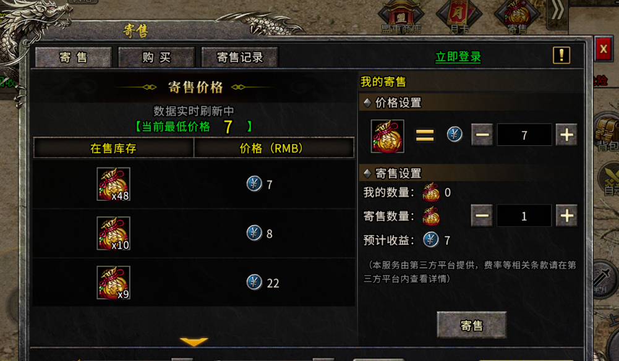619x361 pixels.
Task: Expand top bar with double chevron arrow
Action: 557,12
